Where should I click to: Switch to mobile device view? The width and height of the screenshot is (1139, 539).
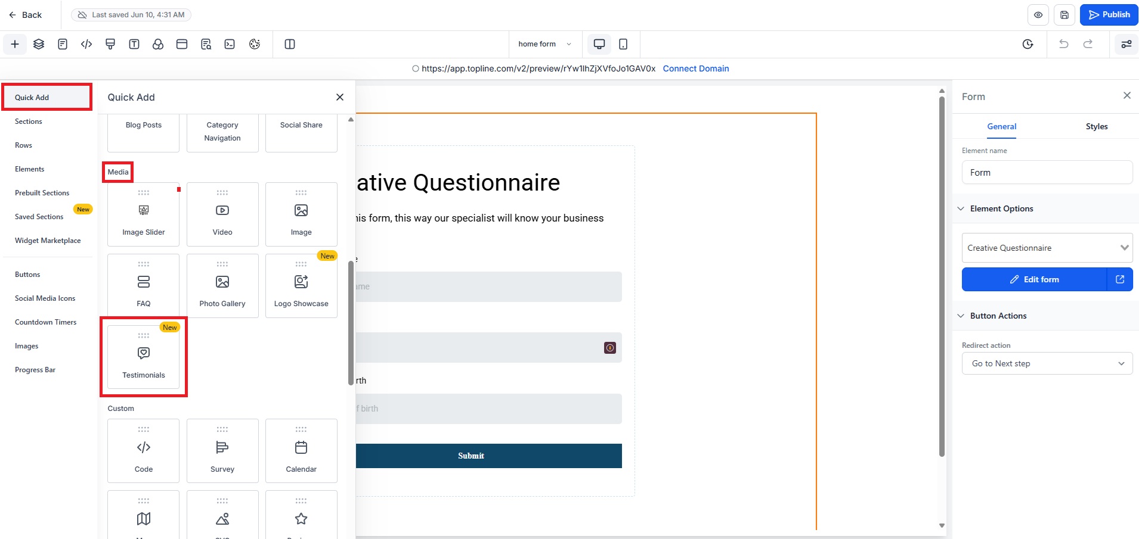623,44
